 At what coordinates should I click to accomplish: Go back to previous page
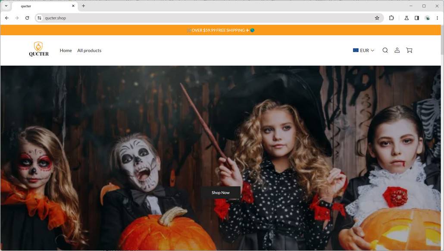(7, 18)
